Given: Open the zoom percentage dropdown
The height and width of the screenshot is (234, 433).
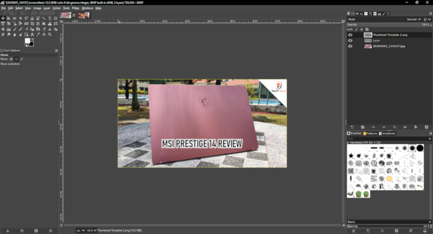Looking at the screenshot, I should click(x=92, y=231).
